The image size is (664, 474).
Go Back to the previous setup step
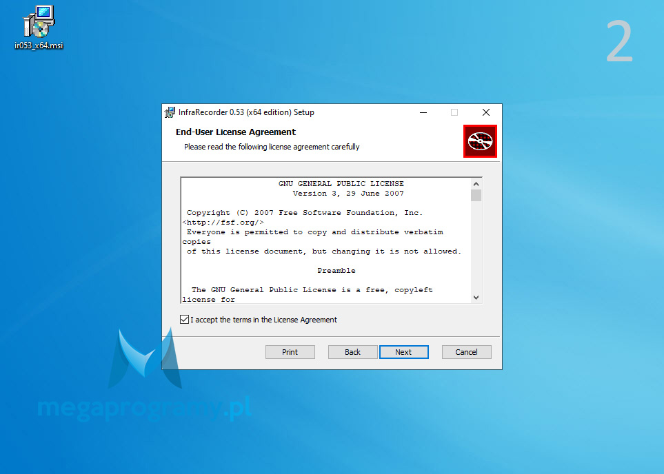pyautogui.click(x=353, y=352)
